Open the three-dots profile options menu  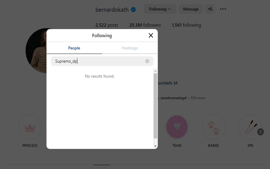[x=223, y=9]
